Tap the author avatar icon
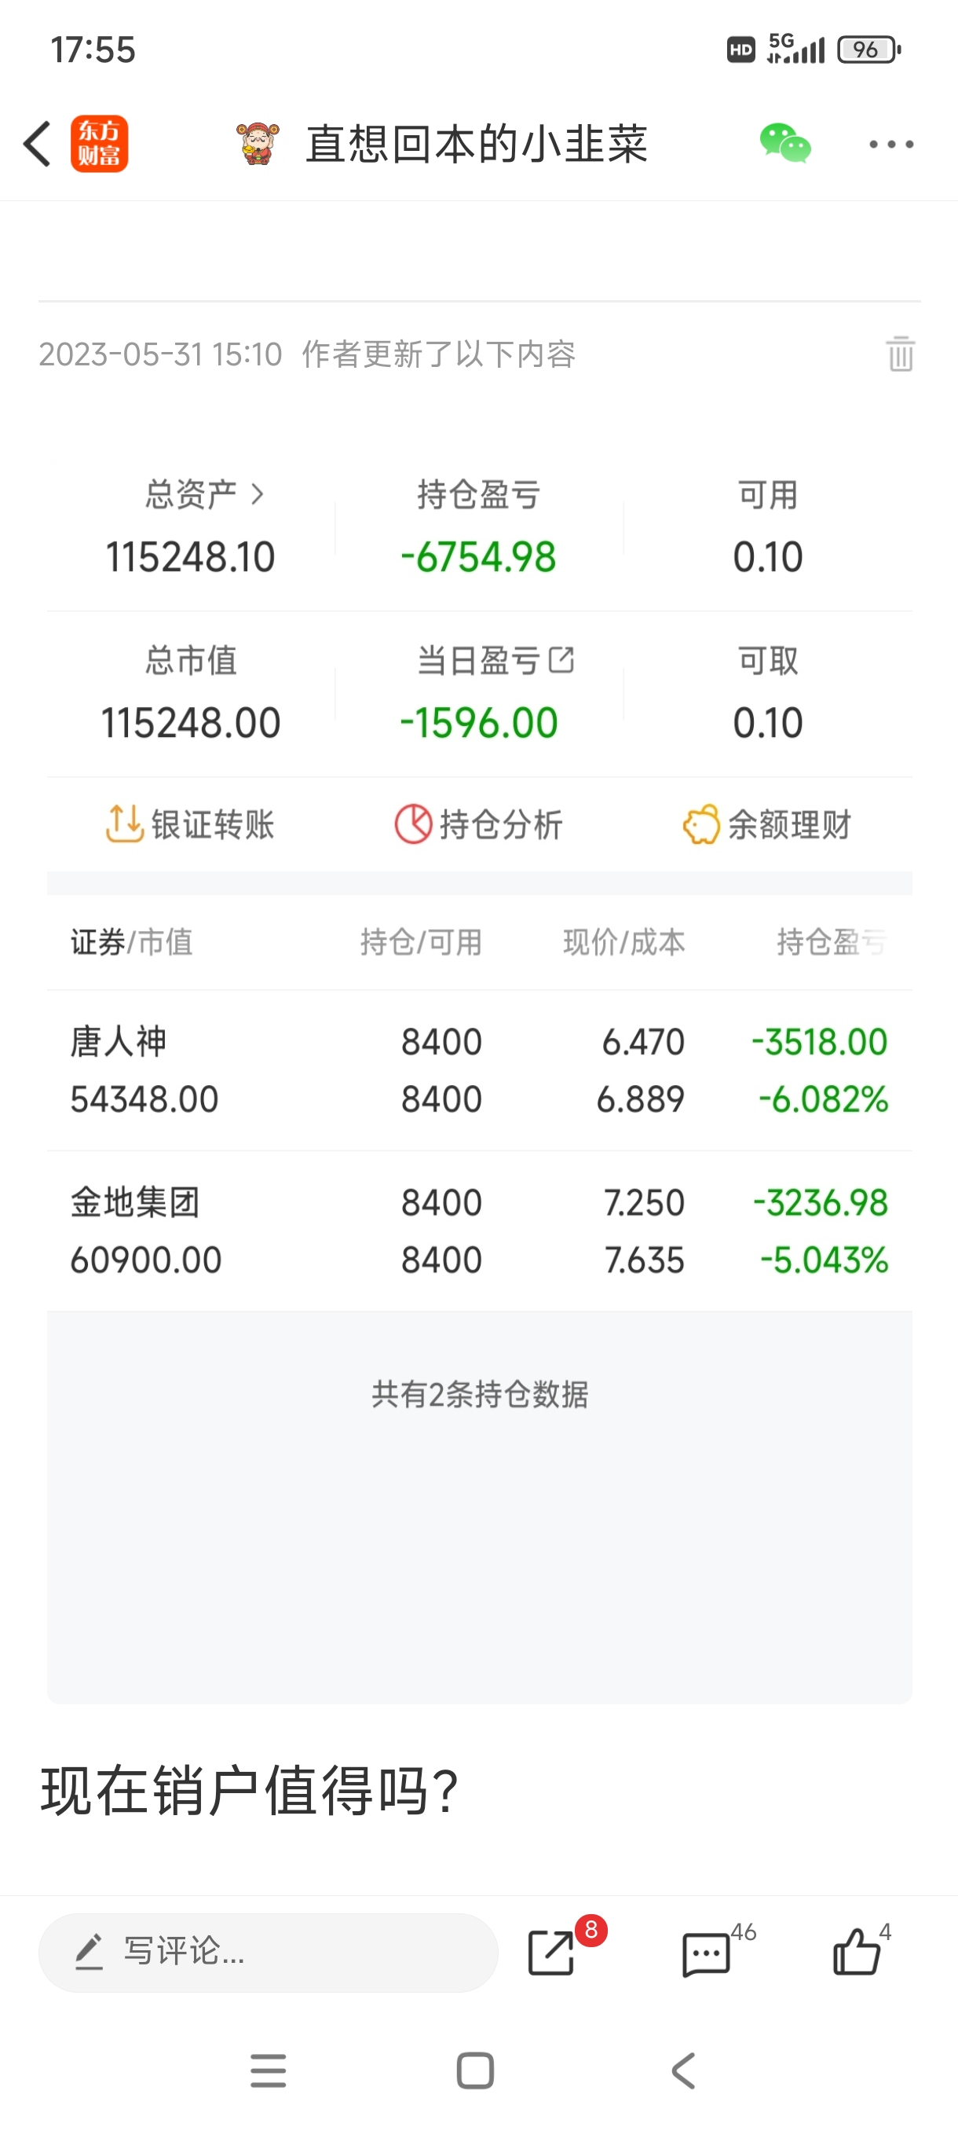This screenshot has height=2131, width=958. (258, 144)
